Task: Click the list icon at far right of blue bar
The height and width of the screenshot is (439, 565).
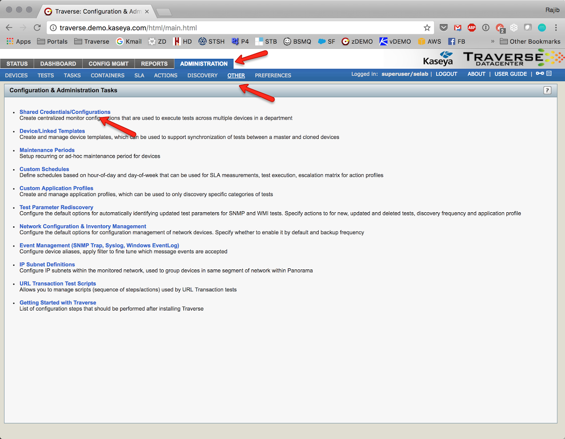Action: pos(549,73)
